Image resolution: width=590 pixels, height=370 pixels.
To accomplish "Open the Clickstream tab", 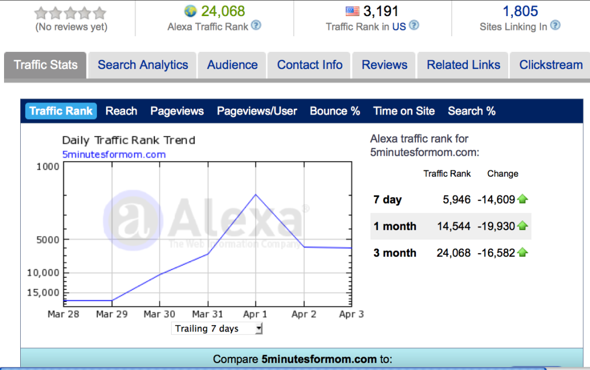I will pos(550,65).
